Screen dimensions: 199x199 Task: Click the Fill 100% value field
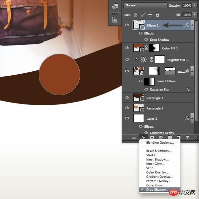pos(187,15)
